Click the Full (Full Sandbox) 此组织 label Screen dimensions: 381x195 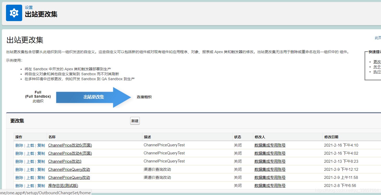click(x=38, y=97)
